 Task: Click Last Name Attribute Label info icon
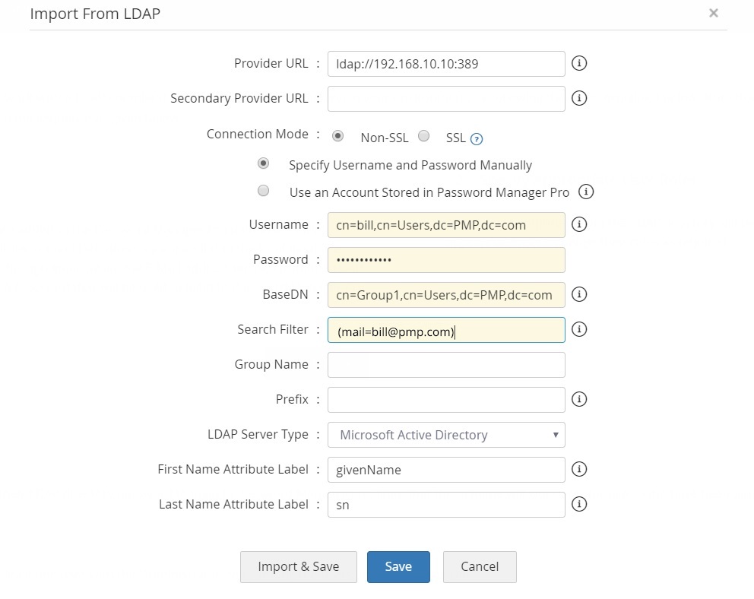(x=579, y=504)
